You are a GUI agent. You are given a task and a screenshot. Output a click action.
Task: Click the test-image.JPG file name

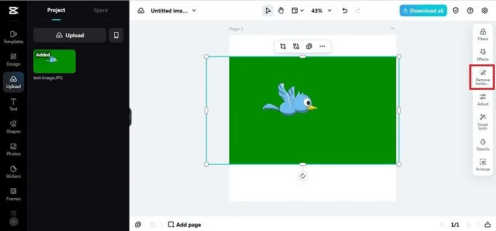point(48,77)
